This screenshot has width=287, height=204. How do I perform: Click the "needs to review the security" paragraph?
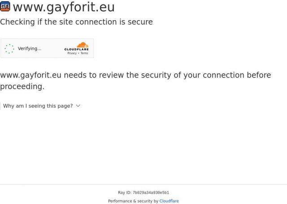(135, 75)
